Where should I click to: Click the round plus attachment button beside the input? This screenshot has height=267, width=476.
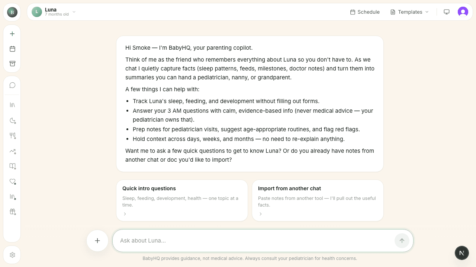[97, 241]
